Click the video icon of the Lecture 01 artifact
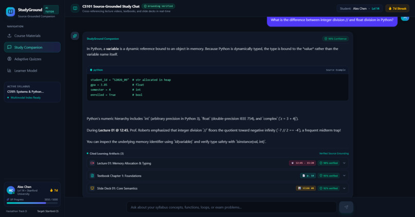The image size is (415, 217). [92, 163]
